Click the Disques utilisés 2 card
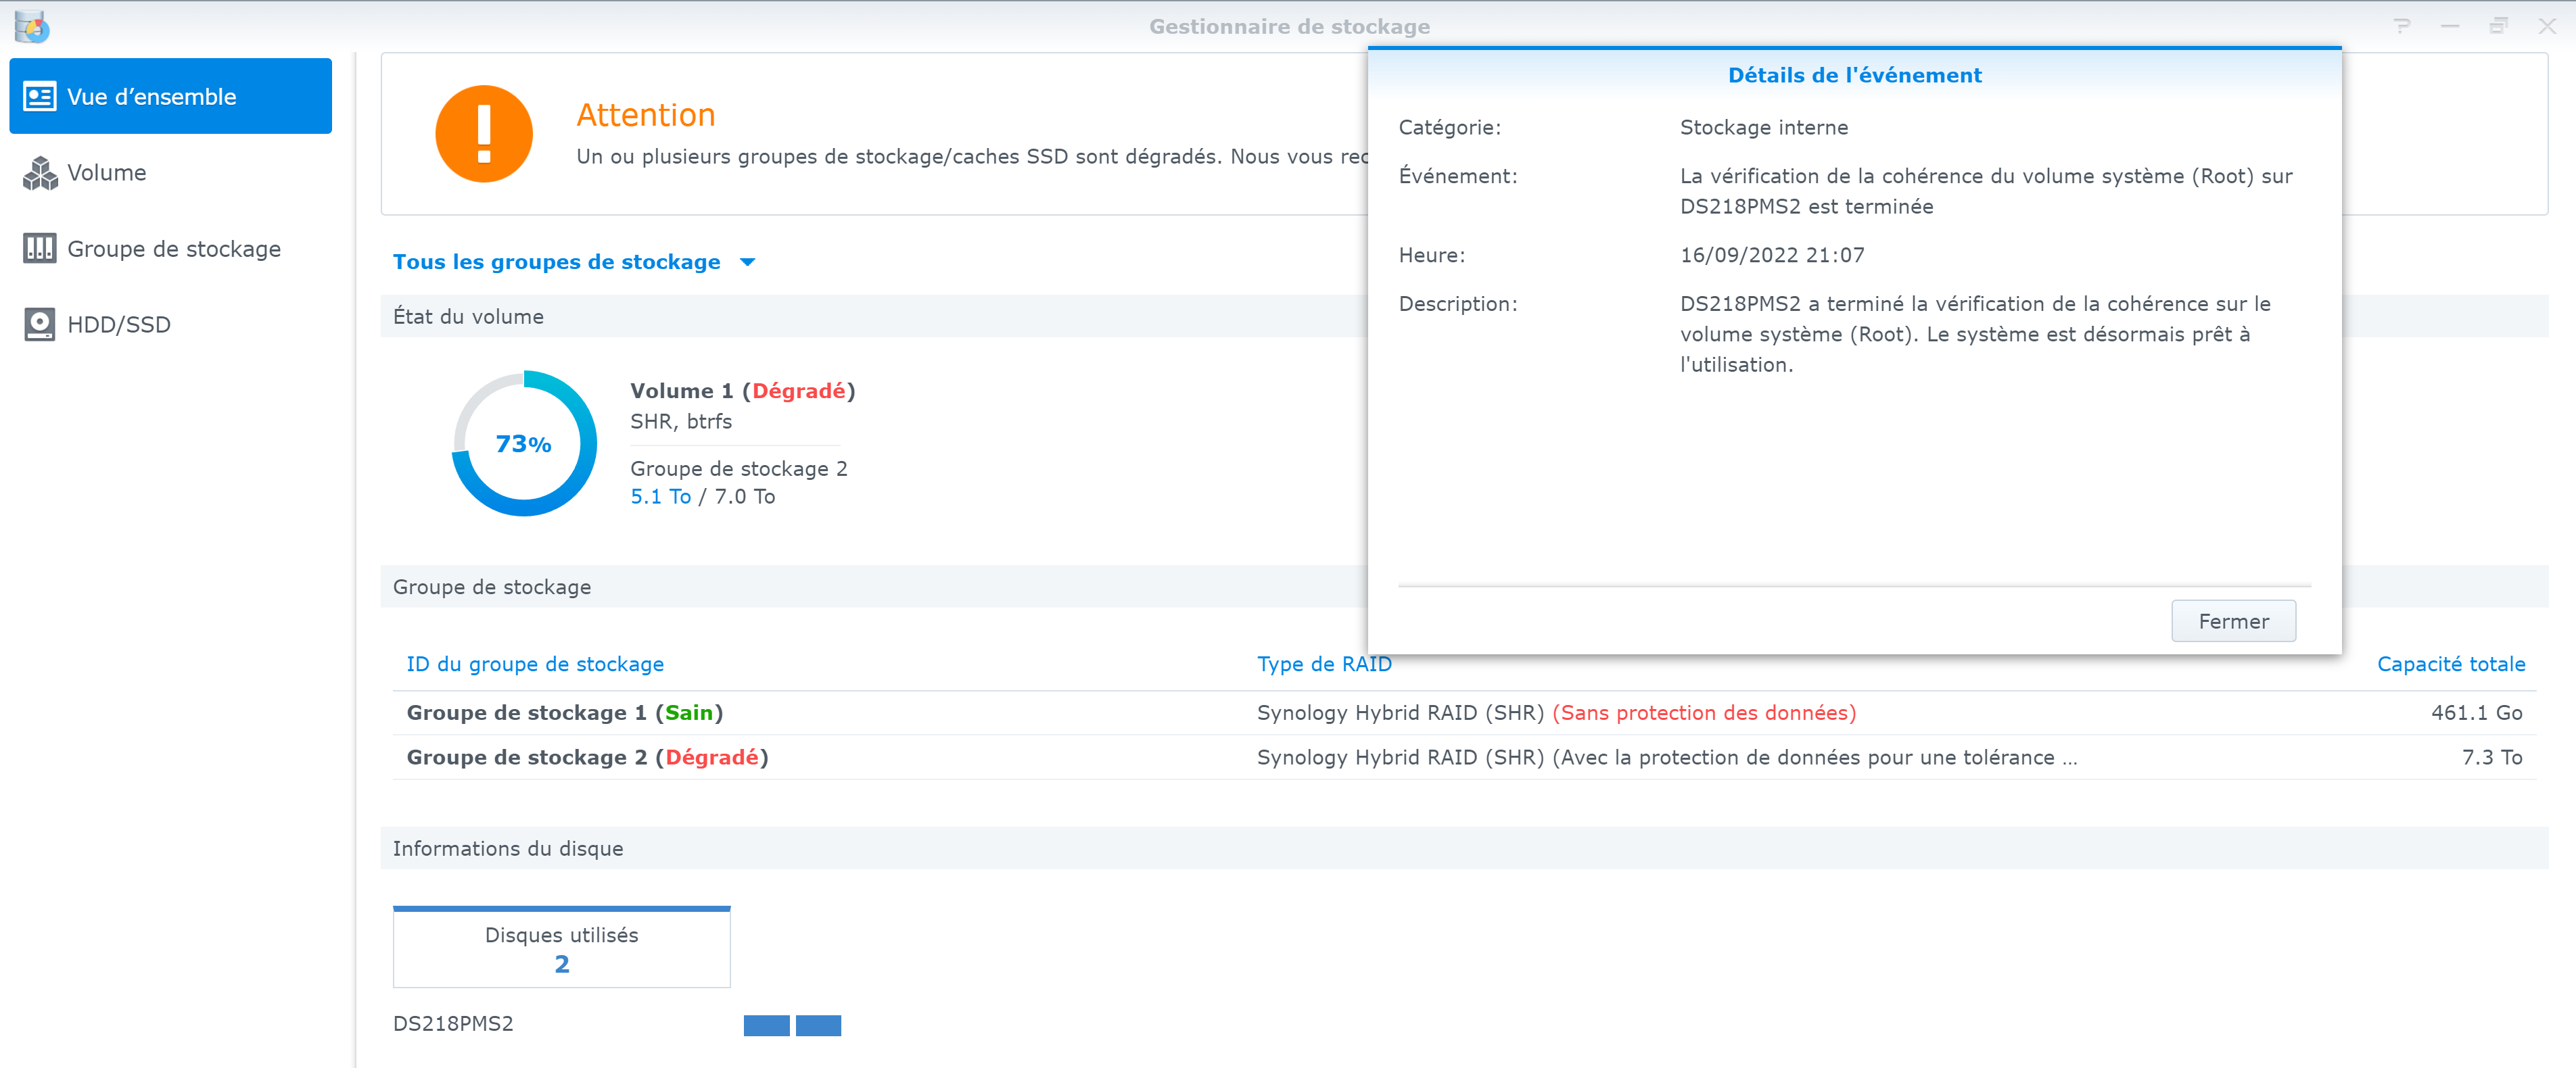This screenshot has height=1068, width=2576. point(562,947)
